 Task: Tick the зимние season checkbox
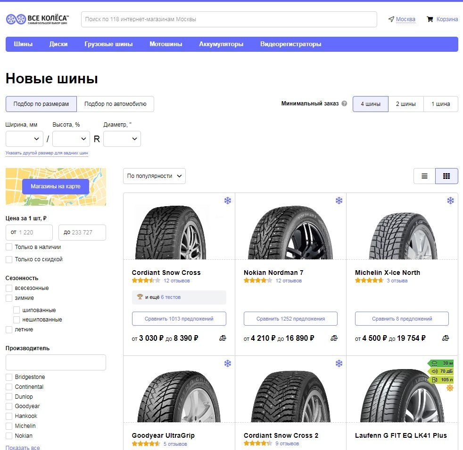point(9,298)
